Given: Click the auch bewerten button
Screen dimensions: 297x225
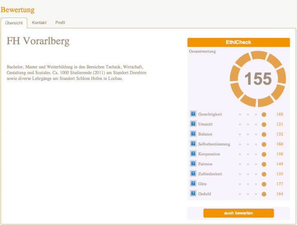Looking at the screenshot, I should click(239, 213).
